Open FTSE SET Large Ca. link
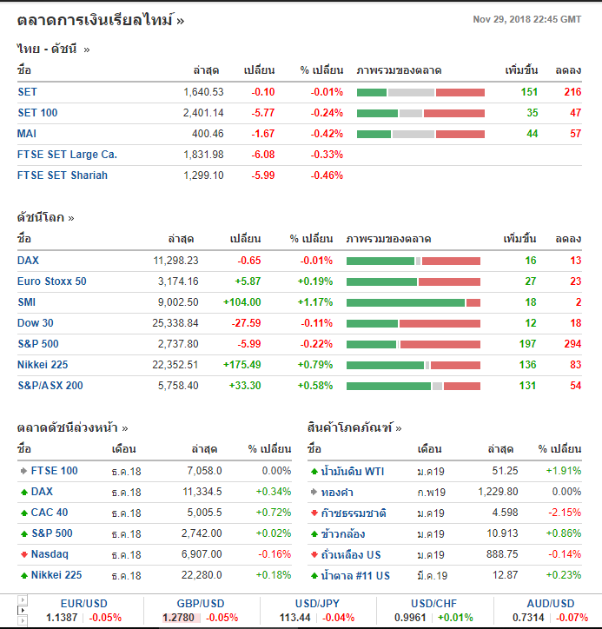This screenshot has width=602, height=629. coord(67,155)
